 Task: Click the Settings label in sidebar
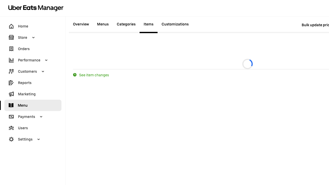[x=25, y=139]
